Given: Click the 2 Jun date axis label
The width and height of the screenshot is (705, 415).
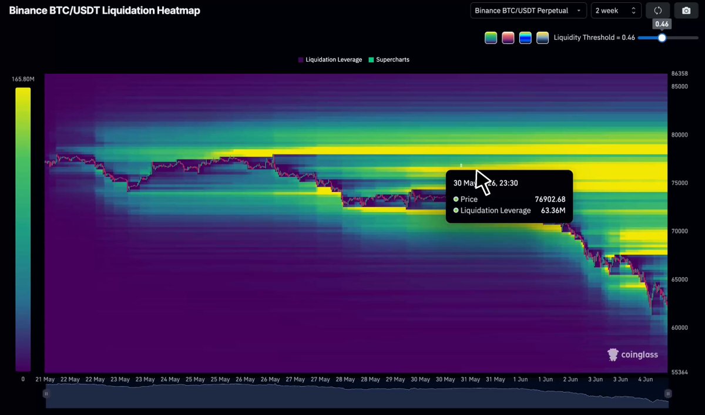Looking at the screenshot, I should (x=570, y=379).
